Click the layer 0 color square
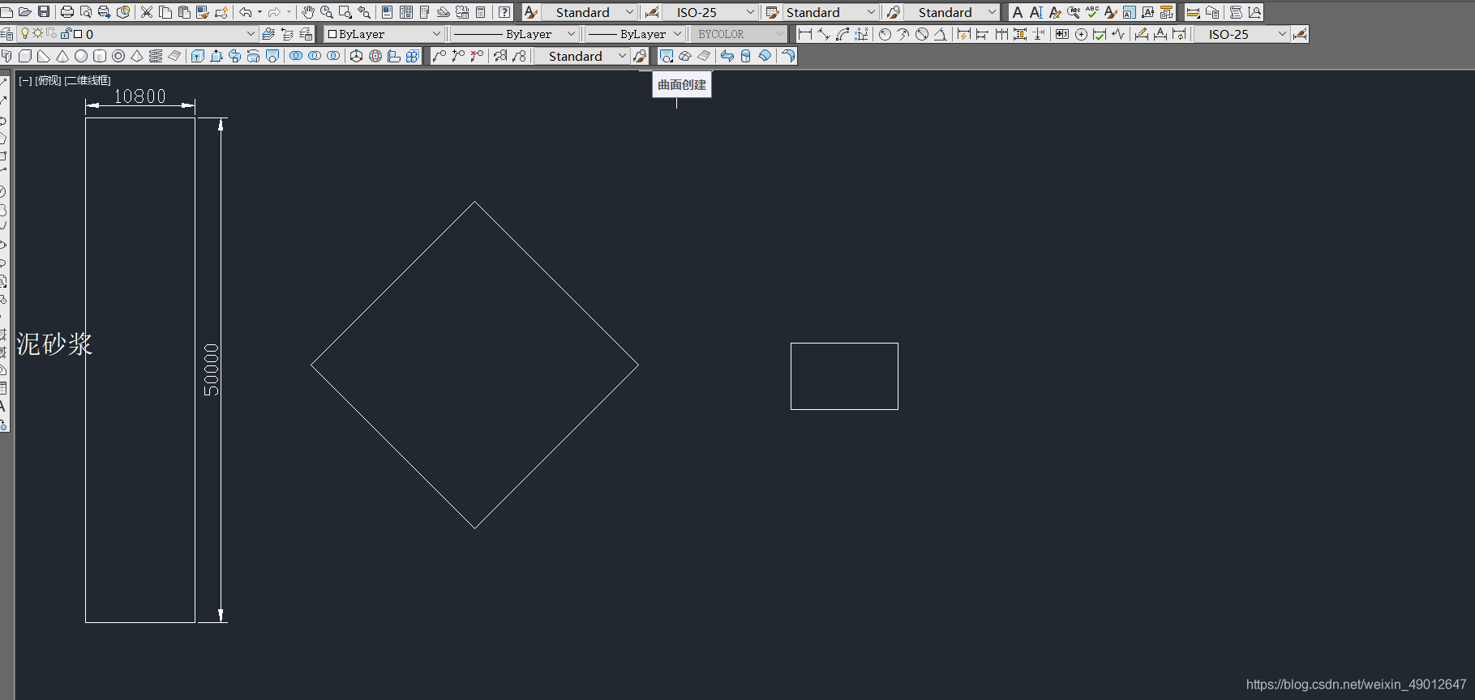Image resolution: width=1475 pixels, height=700 pixels. click(x=78, y=34)
